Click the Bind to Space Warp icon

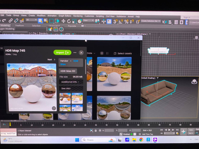tap(22, 21)
